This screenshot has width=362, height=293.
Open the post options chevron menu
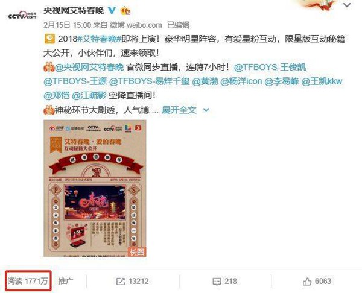click(x=347, y=5)
